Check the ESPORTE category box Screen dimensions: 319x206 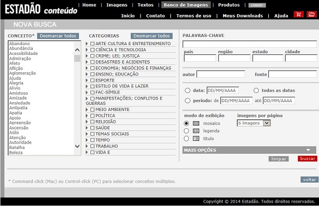tap(93, 80)
